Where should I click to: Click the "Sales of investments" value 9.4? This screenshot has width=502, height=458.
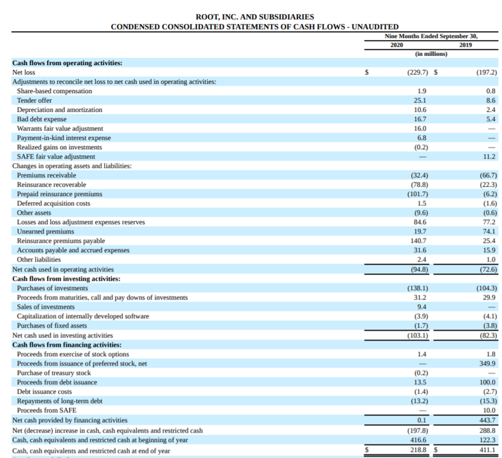(422, 307)
